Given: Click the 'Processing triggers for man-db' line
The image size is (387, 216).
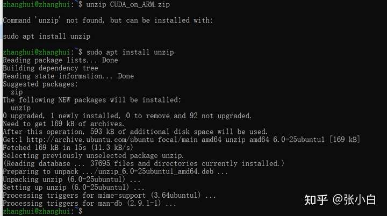Looking at the screenshot, I should point(89,204).
